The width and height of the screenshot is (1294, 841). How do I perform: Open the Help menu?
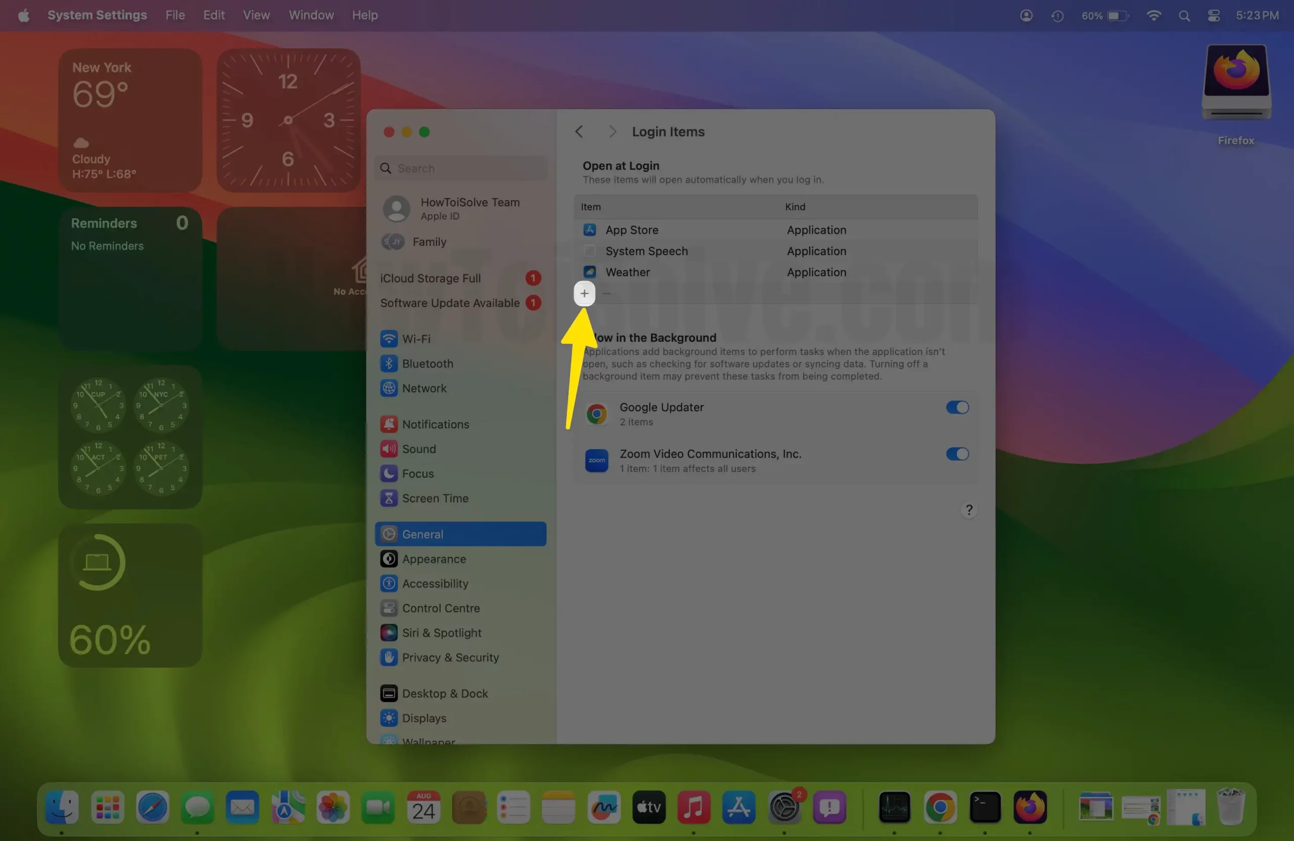click(x=364, y=15)
